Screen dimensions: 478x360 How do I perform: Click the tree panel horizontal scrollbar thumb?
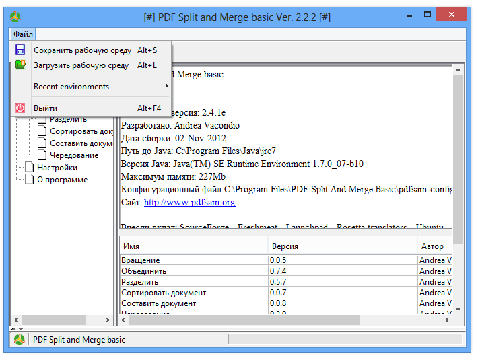(x=54, y=320)
